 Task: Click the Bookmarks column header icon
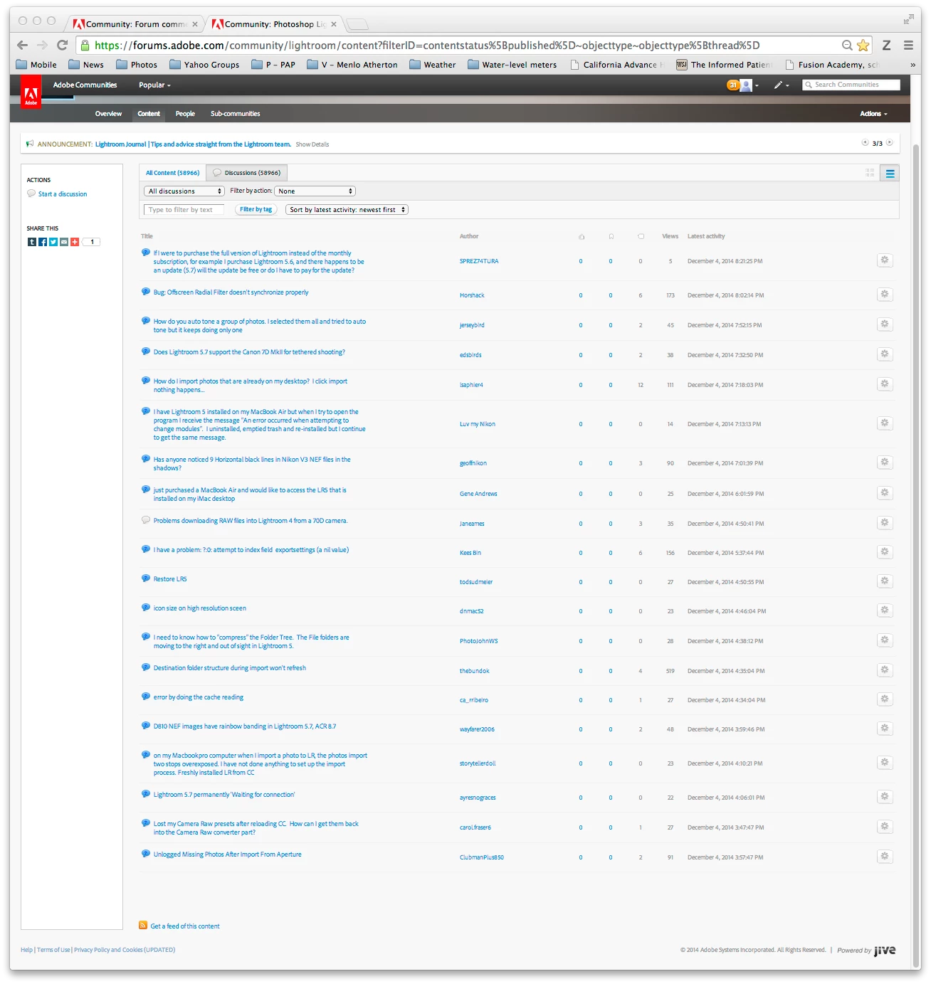coord(611,236)
